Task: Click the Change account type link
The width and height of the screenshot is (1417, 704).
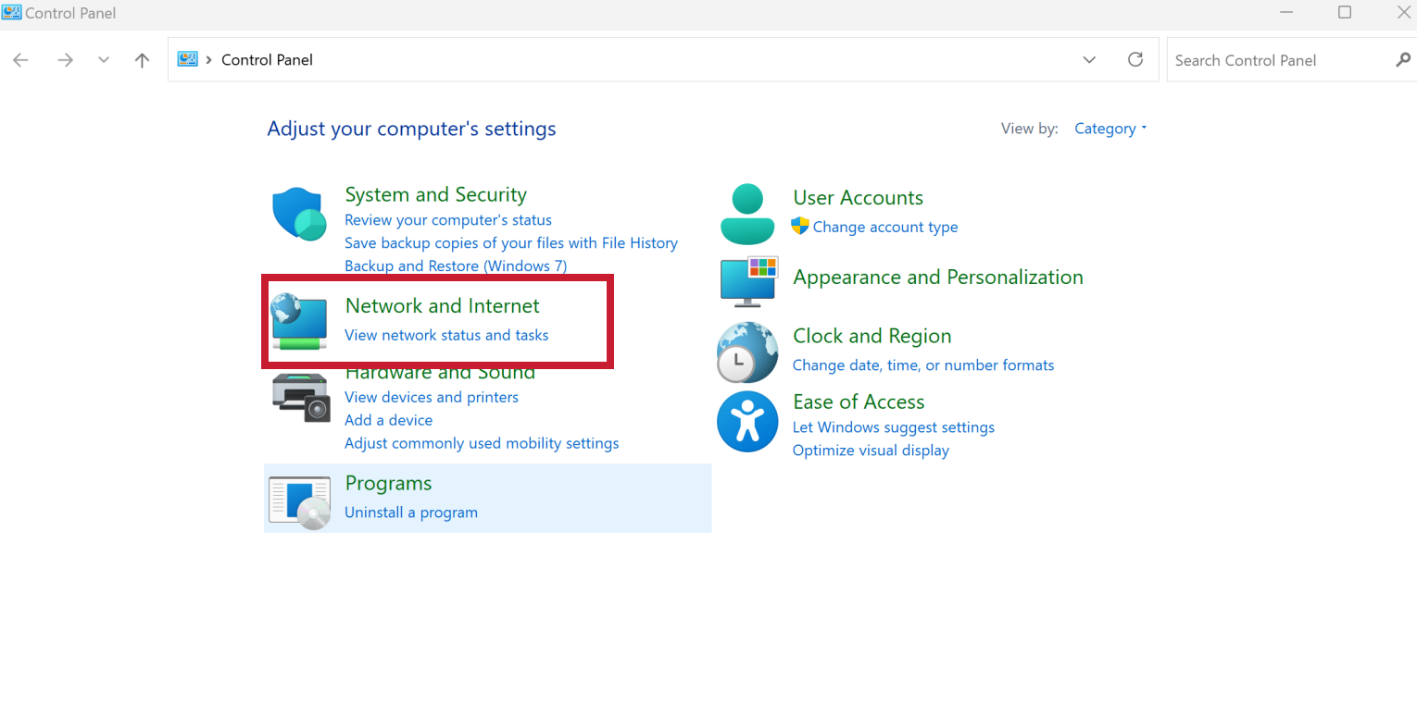Action: [885, 227]
